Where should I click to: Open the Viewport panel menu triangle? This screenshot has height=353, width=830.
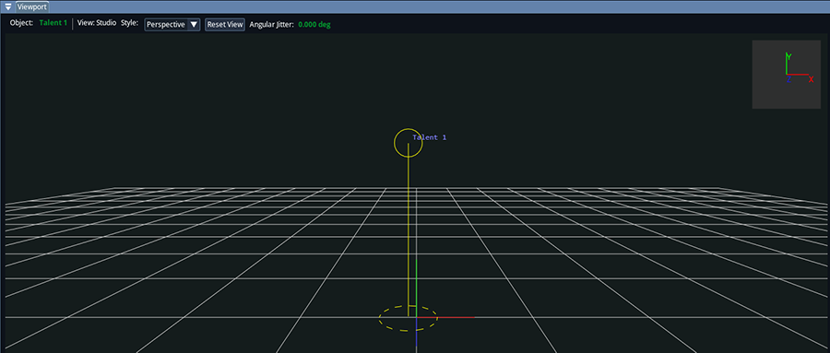tap(8, 6)
